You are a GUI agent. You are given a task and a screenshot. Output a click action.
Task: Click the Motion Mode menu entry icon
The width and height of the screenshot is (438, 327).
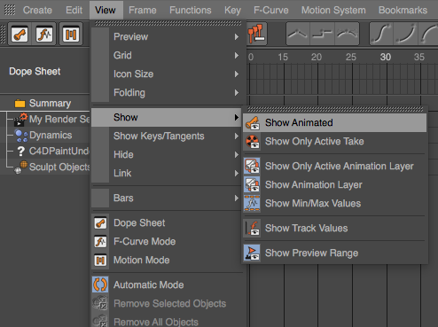coord(100,261)
